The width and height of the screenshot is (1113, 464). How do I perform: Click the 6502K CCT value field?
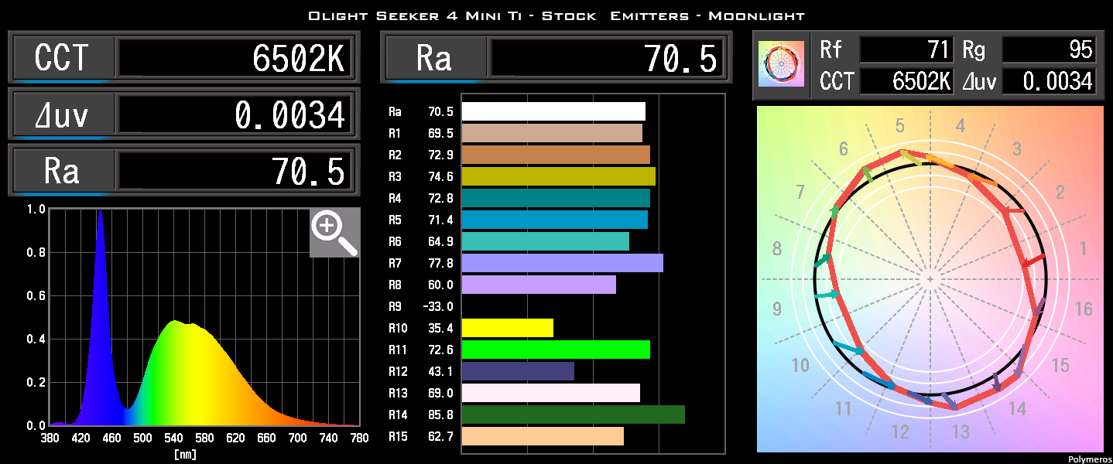236,57
